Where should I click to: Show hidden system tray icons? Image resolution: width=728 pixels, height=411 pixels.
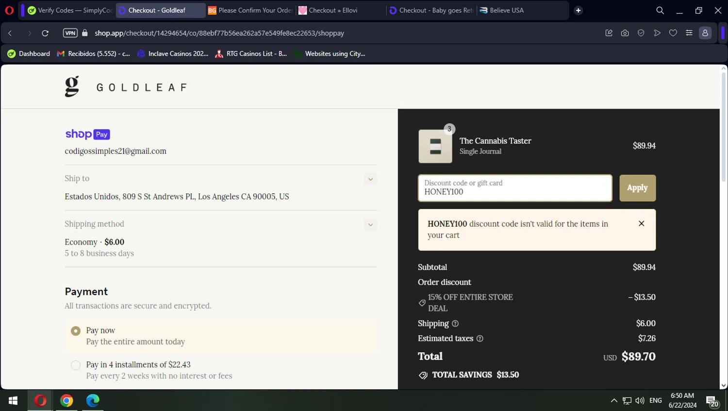[x=614, y=401]
